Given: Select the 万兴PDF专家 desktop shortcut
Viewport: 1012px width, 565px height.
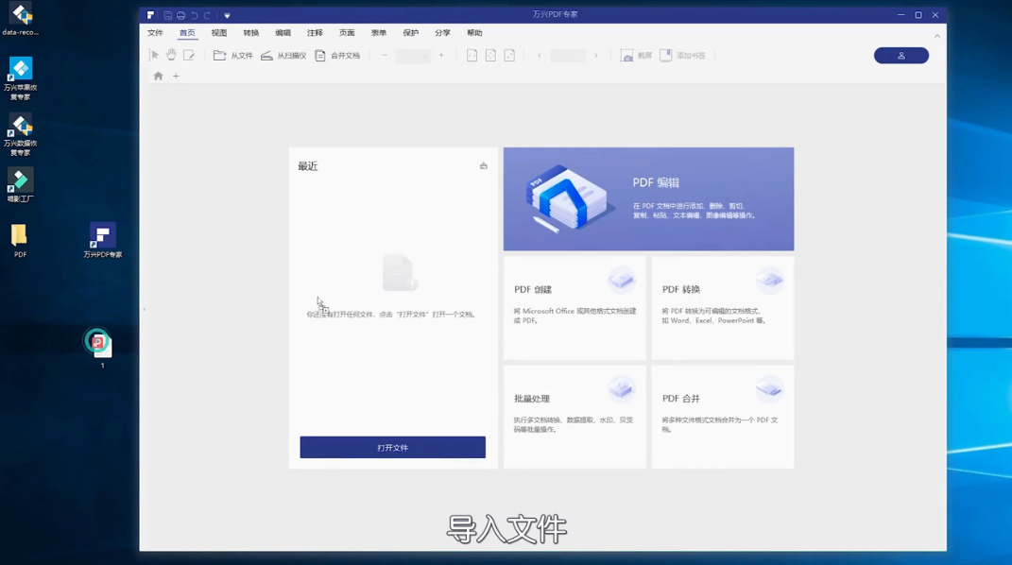Looking at the screenshot, I should pyautogui.click(x=103, y=241).
